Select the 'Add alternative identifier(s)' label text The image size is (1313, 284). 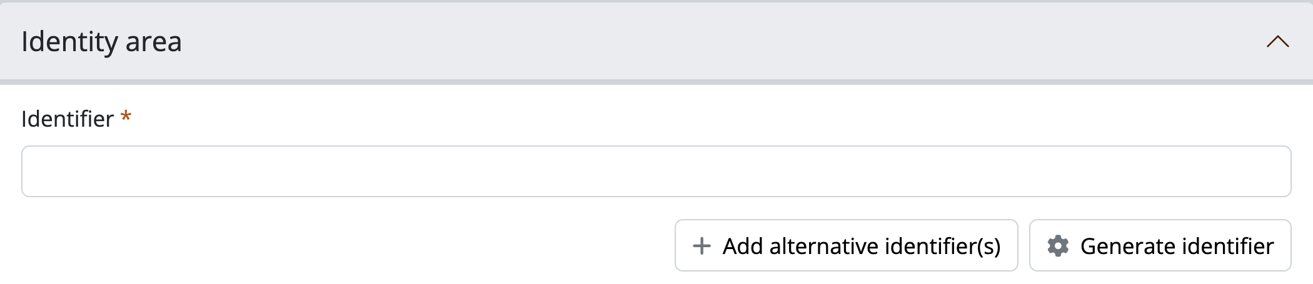(x=861, y=246)
